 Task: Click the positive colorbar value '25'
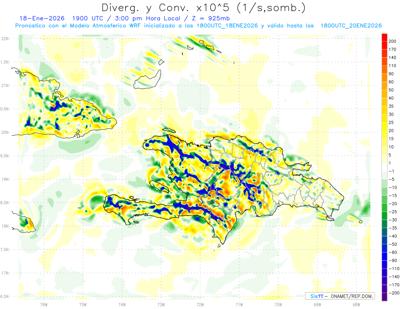pos(391,122)
